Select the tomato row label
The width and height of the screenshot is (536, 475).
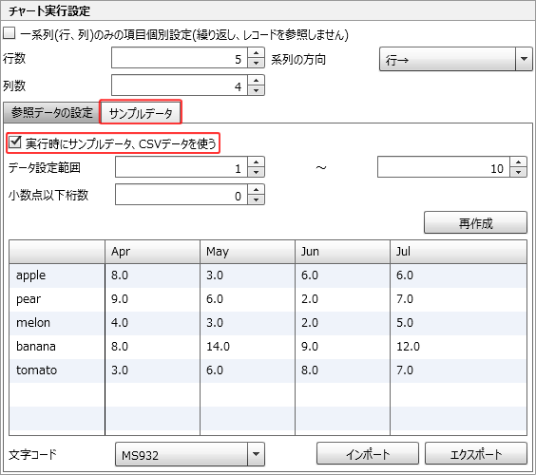[57, 370]
